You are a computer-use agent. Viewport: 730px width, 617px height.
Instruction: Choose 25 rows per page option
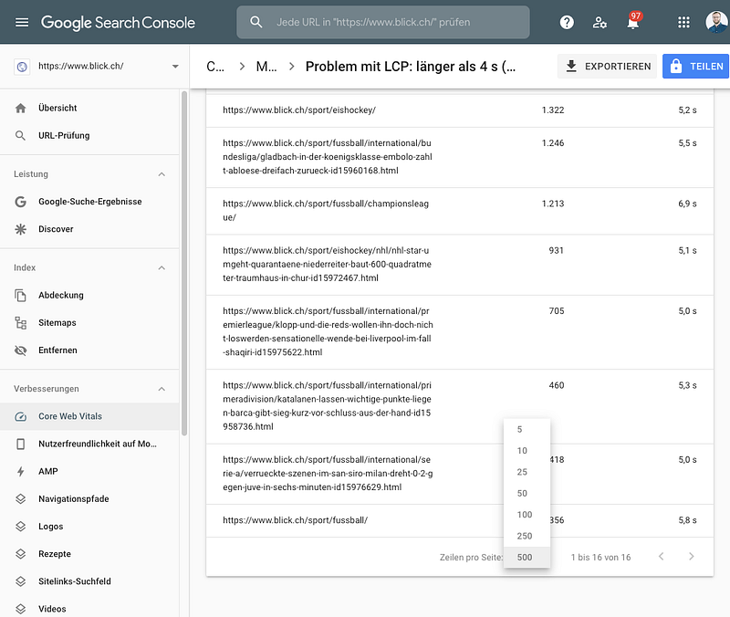[522, 472]
